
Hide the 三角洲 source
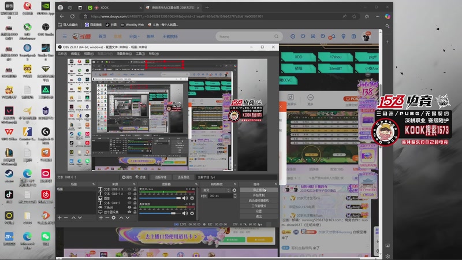click(x=129, y=207)
